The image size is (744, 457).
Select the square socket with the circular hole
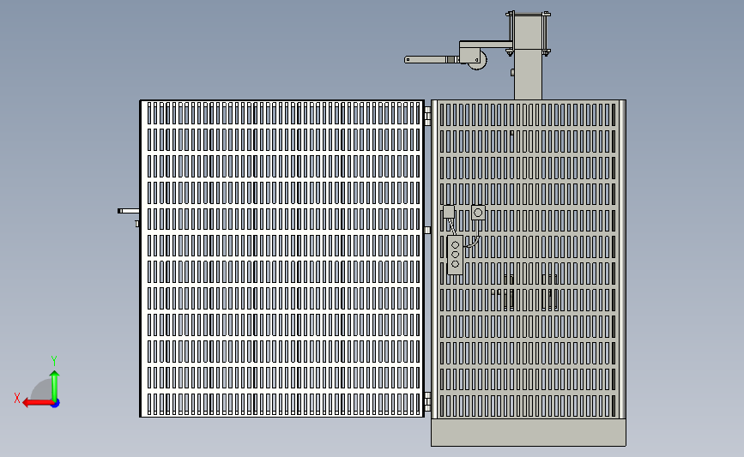[x=478, y=213]
